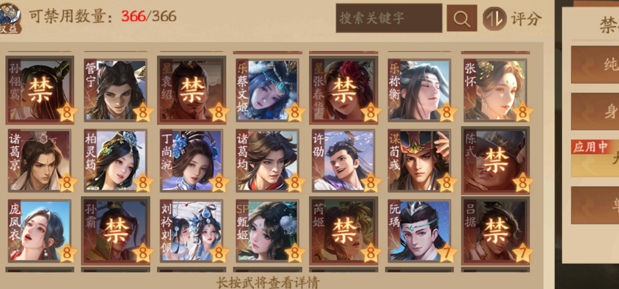Unban the 陈武 hero card
Viewport: 619px width, 289px height.
495,161
